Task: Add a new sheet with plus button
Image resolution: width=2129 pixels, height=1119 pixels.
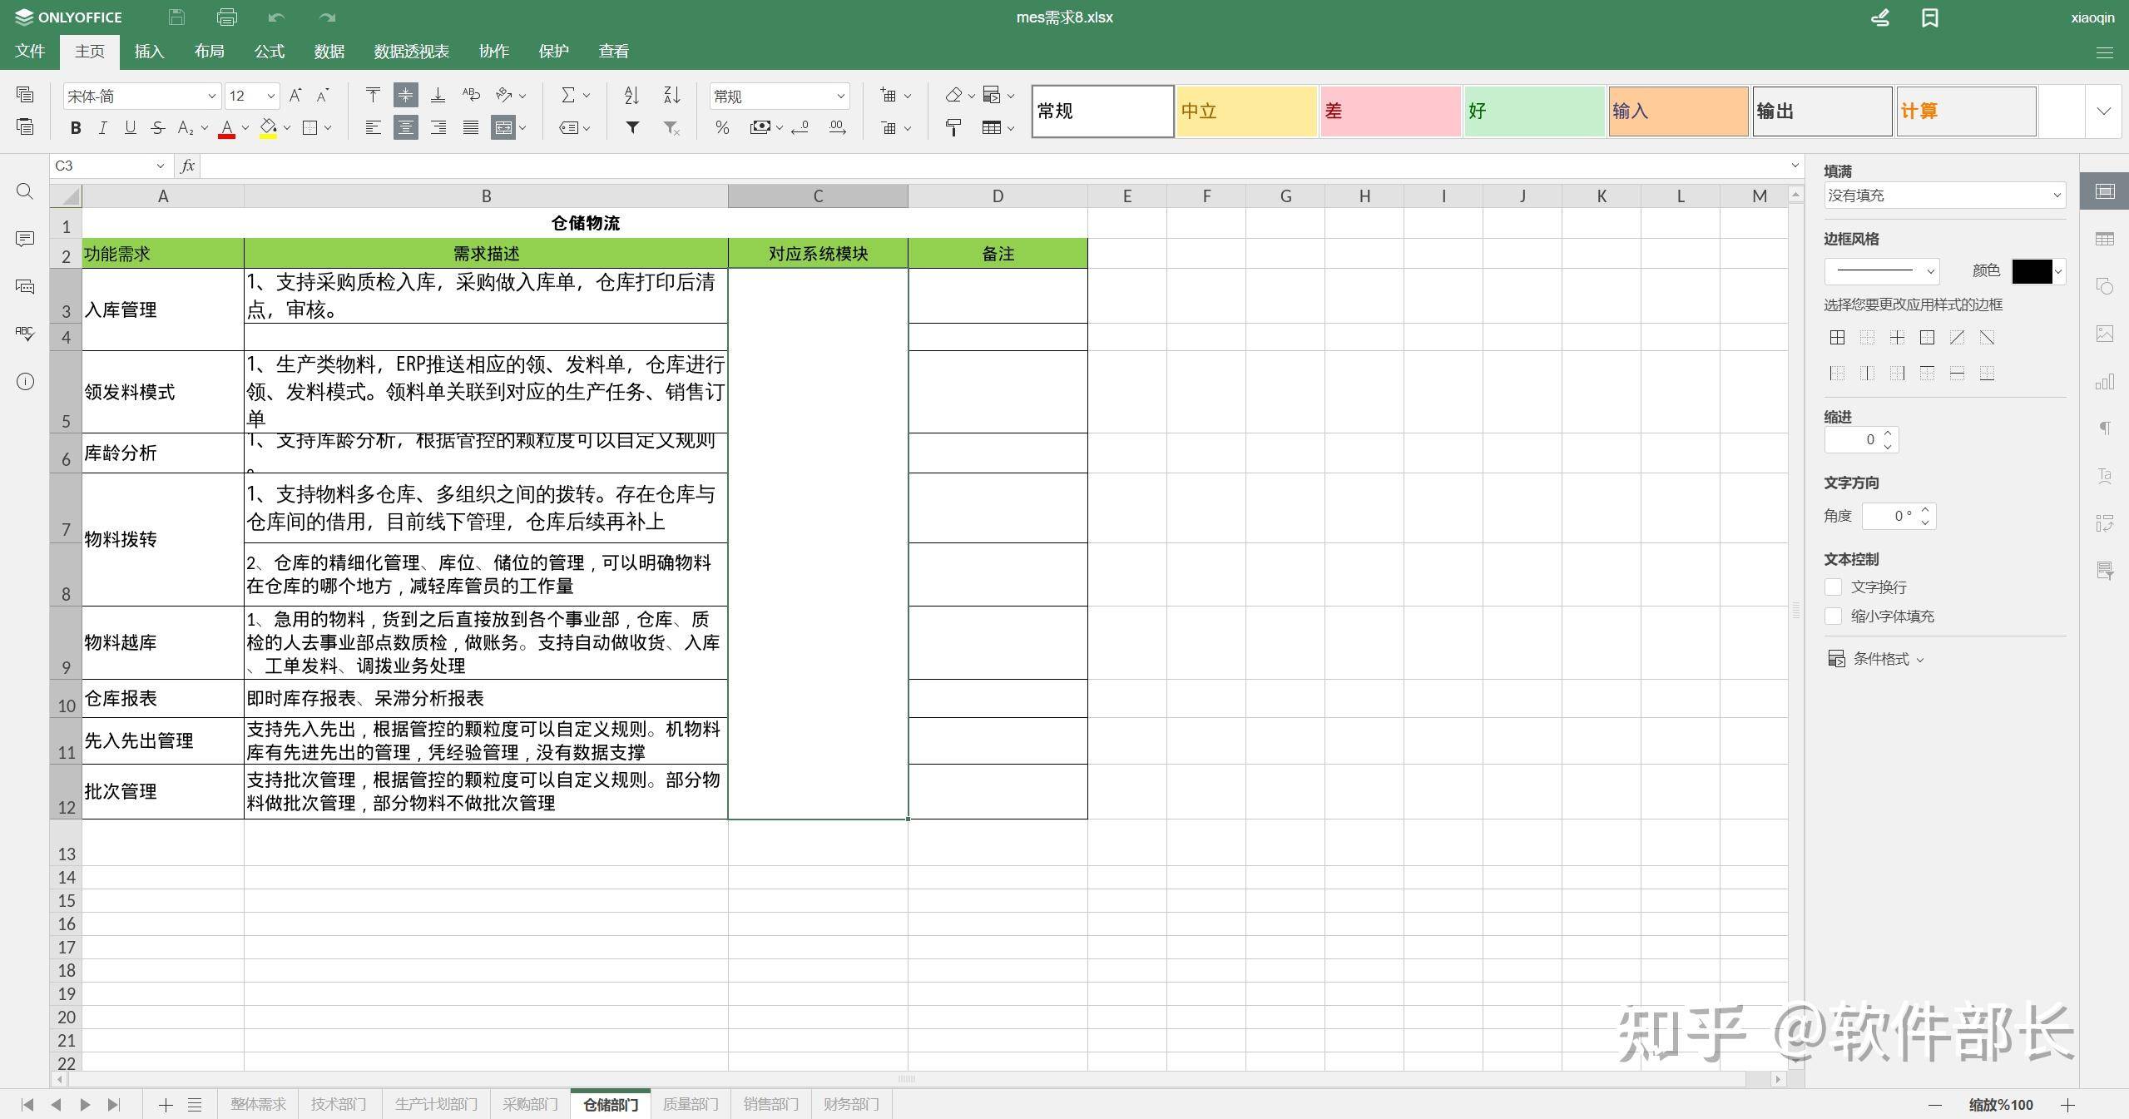Action: [165, 1105]
